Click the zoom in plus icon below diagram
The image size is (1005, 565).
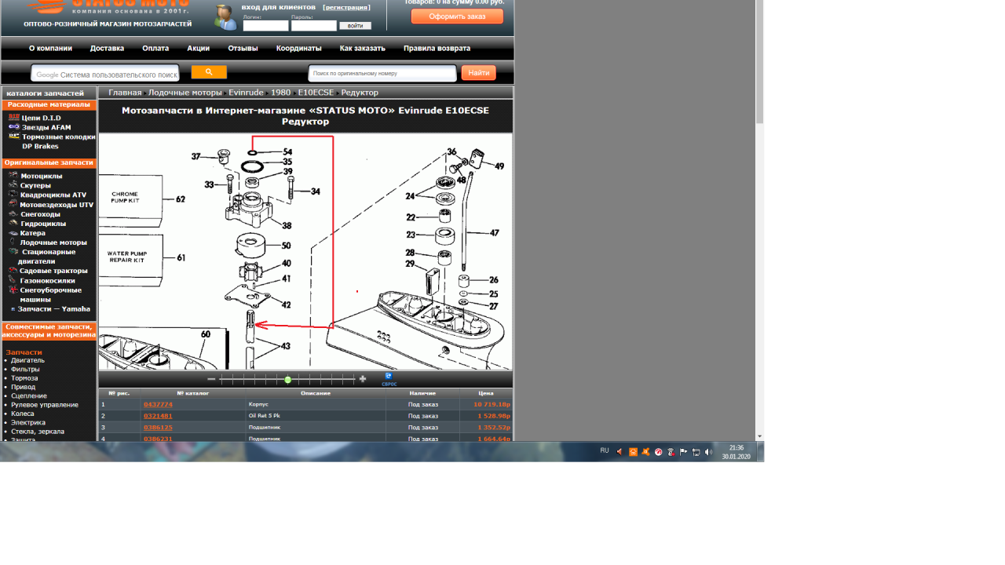(363, 379)
